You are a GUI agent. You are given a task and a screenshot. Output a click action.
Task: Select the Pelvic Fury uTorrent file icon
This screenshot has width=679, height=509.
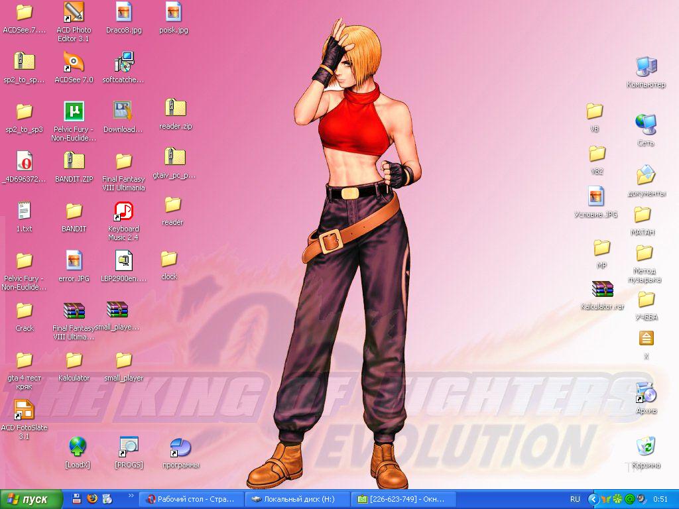(74, 111)
